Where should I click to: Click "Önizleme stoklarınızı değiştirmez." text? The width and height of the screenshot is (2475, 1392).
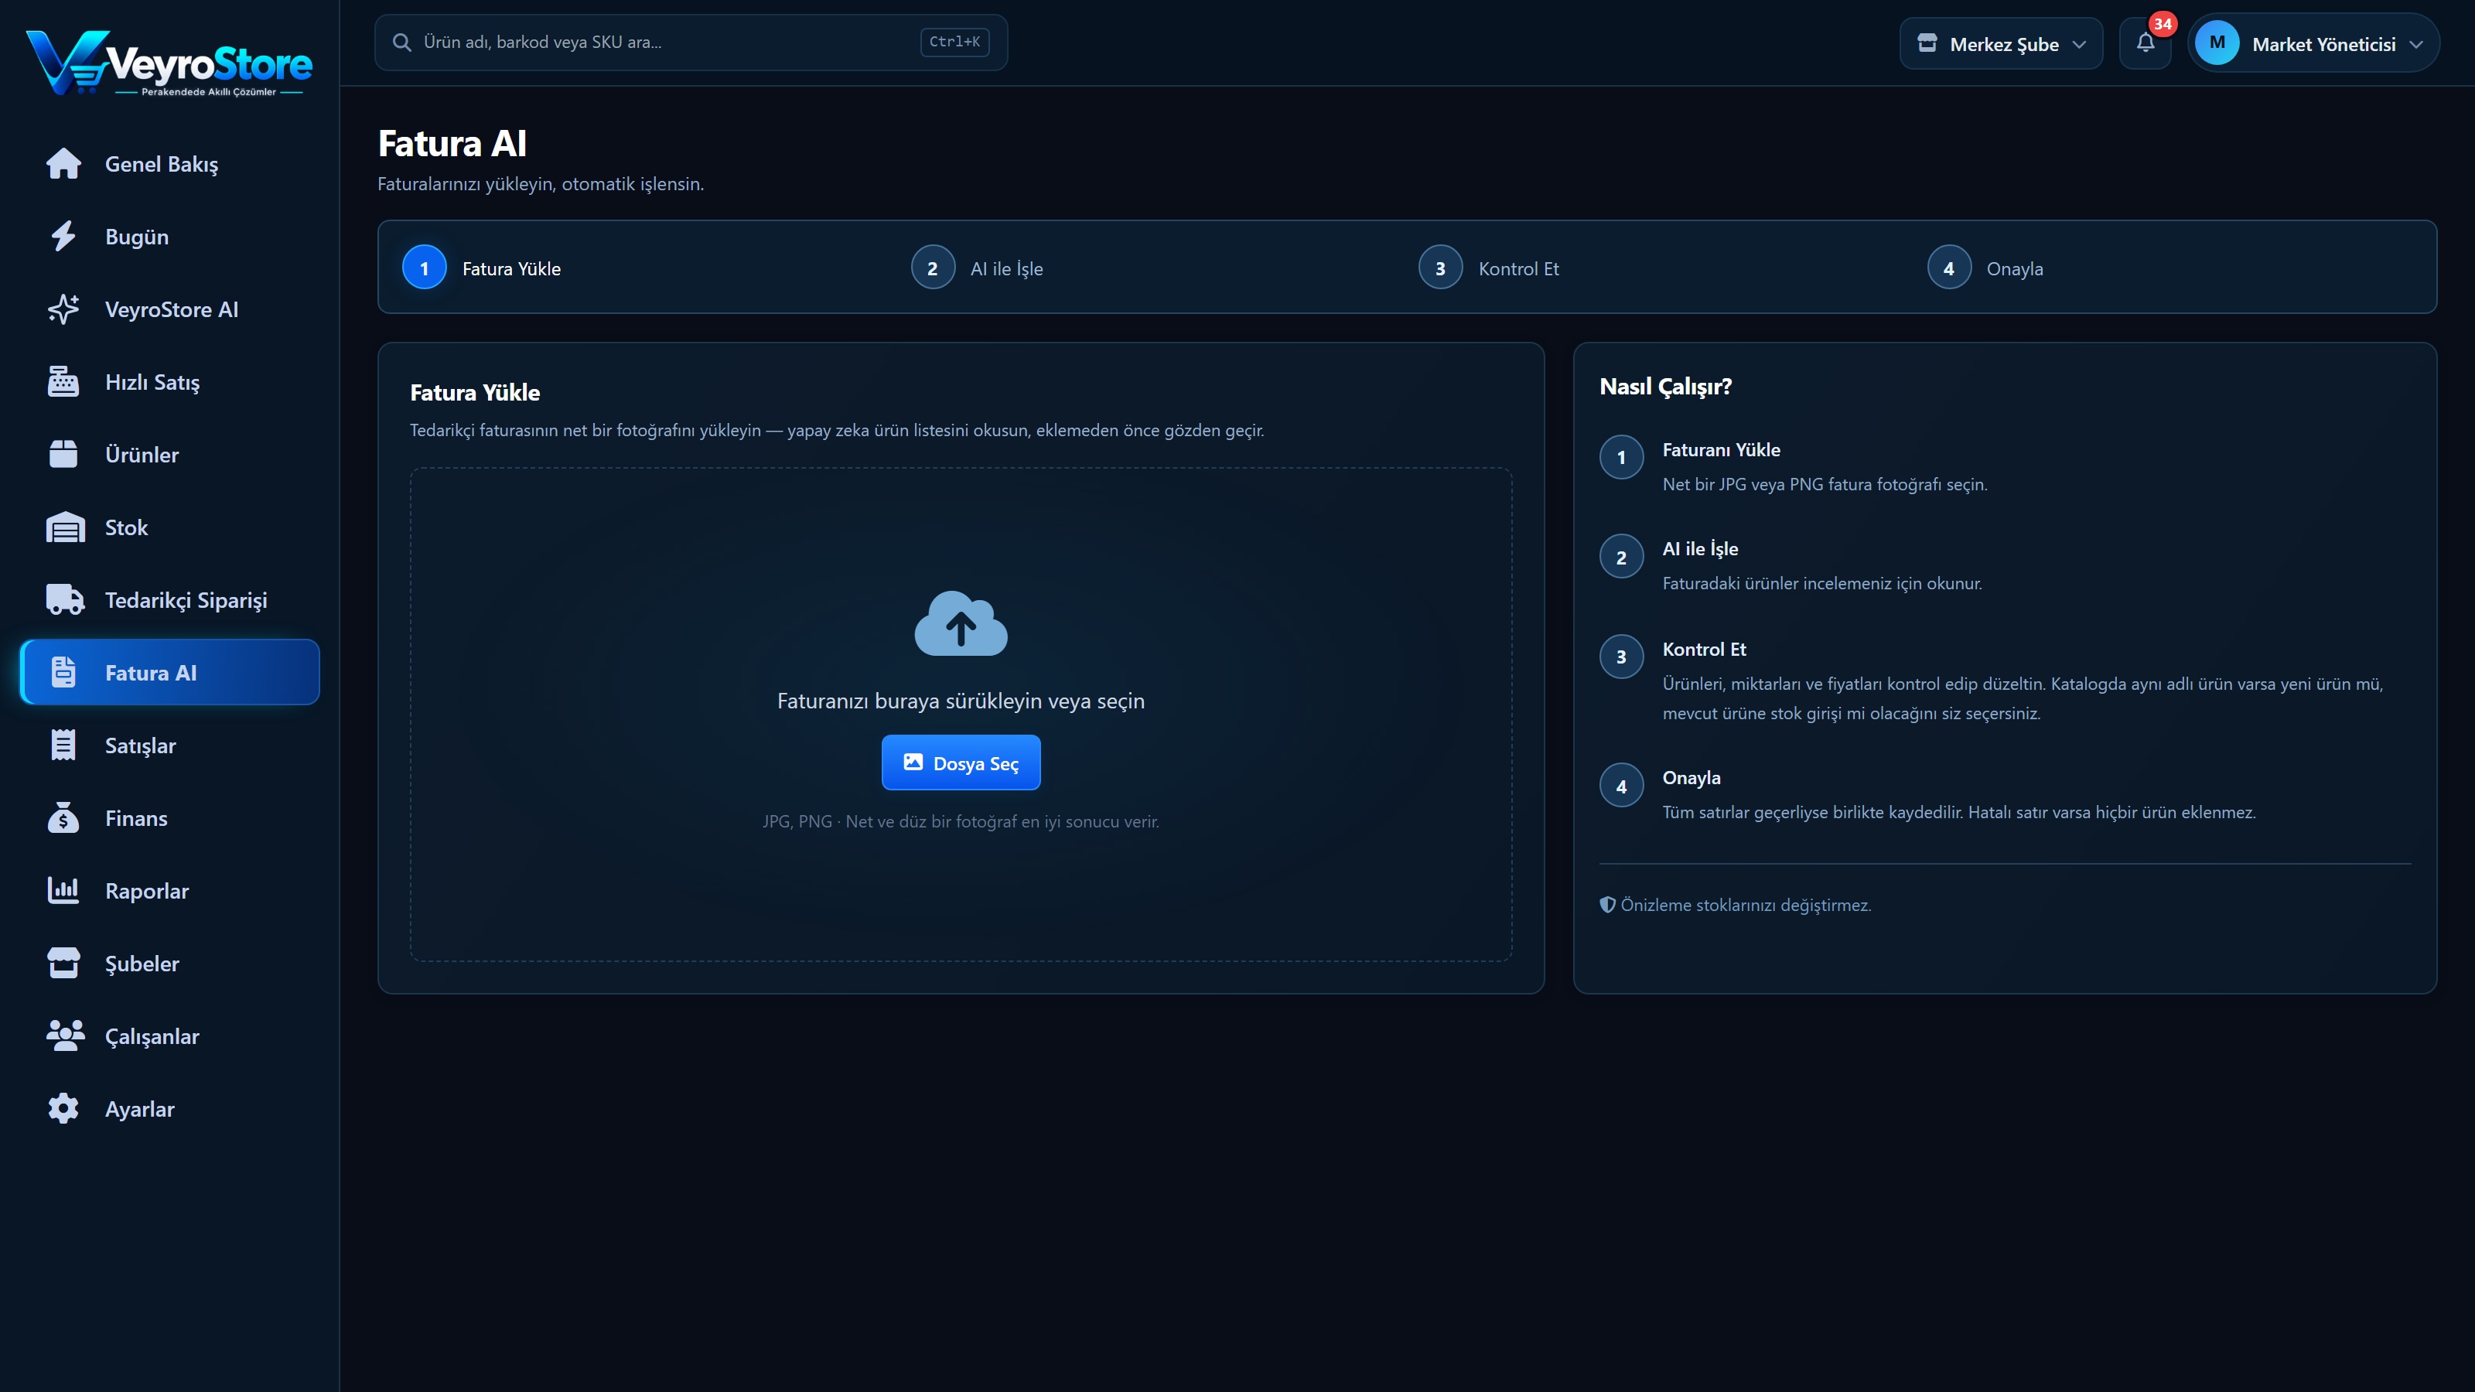[x=1745, y=905]
